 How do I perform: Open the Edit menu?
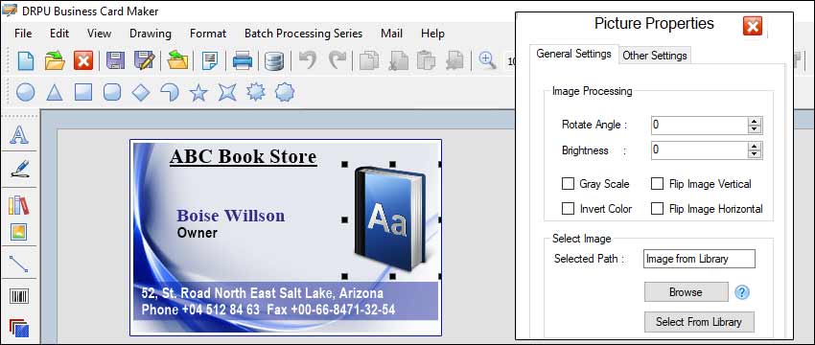pos(59,34)
